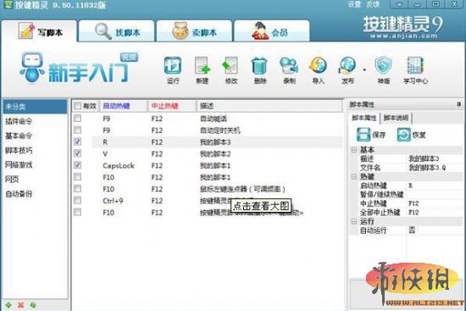This screenshot has width=466, height=311.
Task: Uncheck the 我的脚本2 checkbox
Action: coord(78,153)
